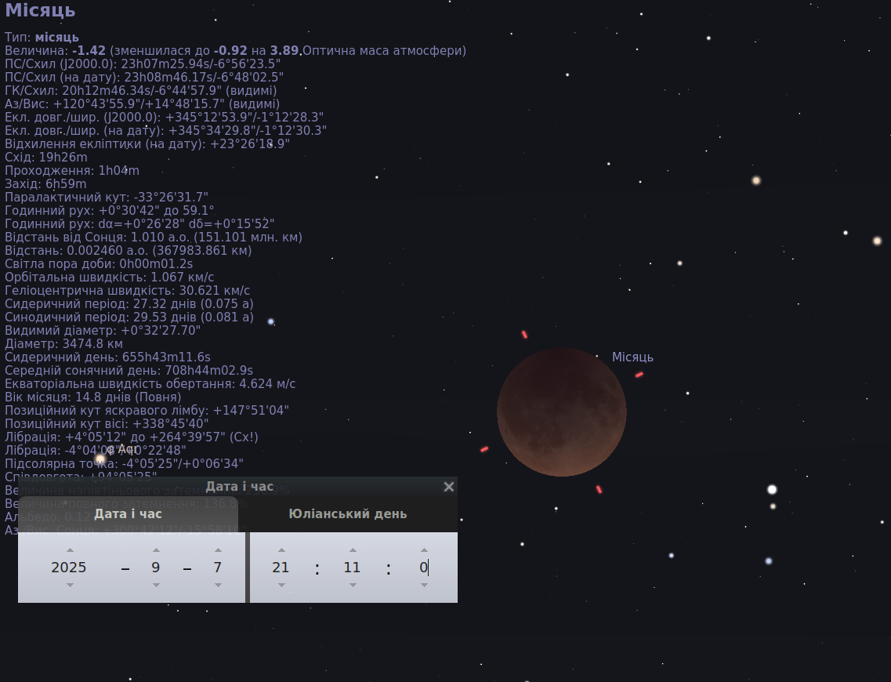Click the Захід: 6h59m line
This screenshot has height=682, width=891.
[45, 183]
